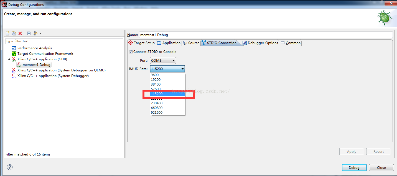The image size is (397, 176).
Task: Switch to the Common tab
Action: tap(291, 43)
